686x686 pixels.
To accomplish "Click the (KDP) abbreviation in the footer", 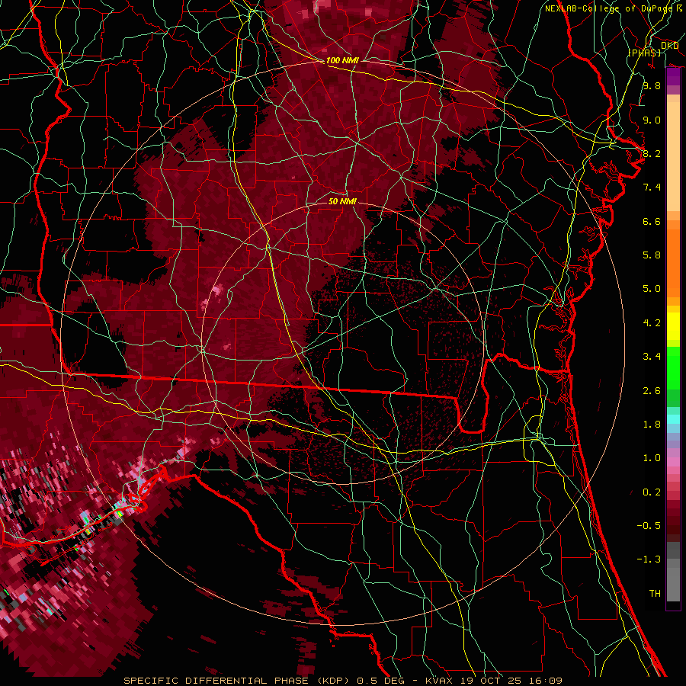I will pyautogui.click(x=335, y=681).
